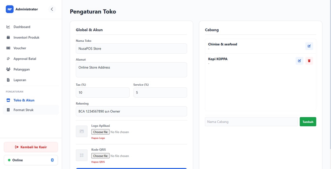
Task: Click the edit icon for Chinise & seafood
Action: point(309,46)
